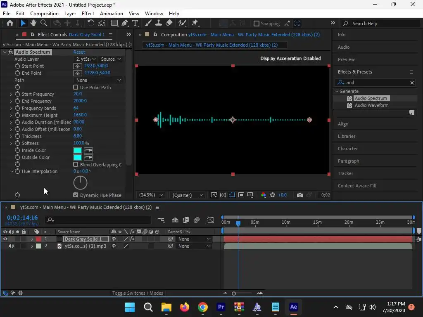Toggle Start Point stopwatch keyframing
Screen dimensions: 423x317
point(17,66)
